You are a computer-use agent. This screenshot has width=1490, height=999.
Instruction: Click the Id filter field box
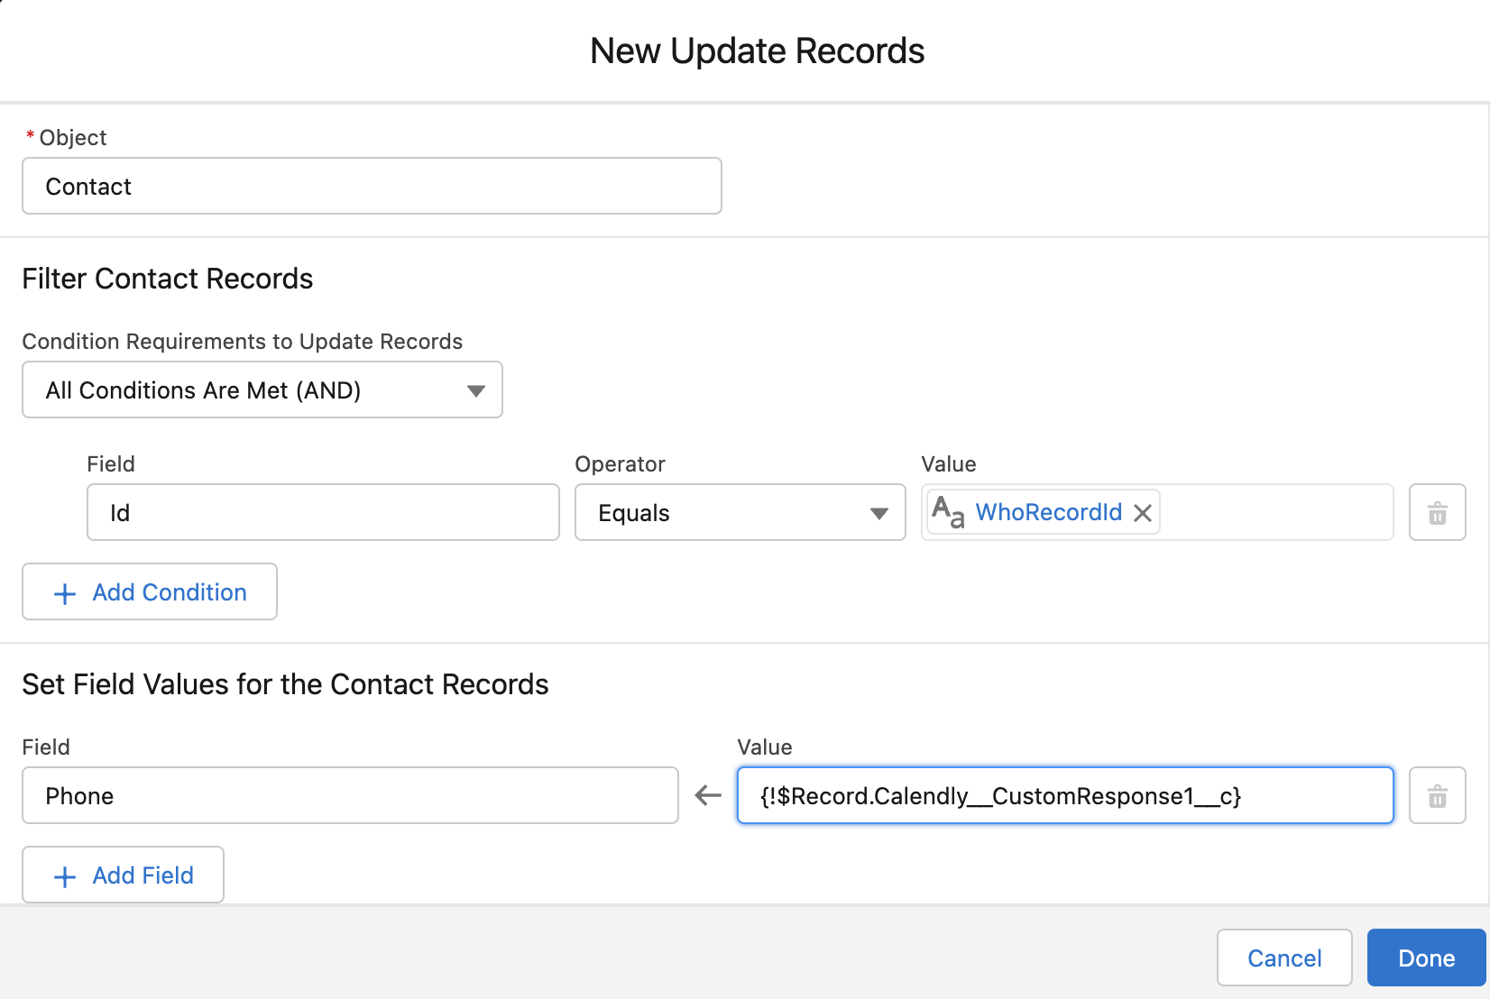pos(323,513)
